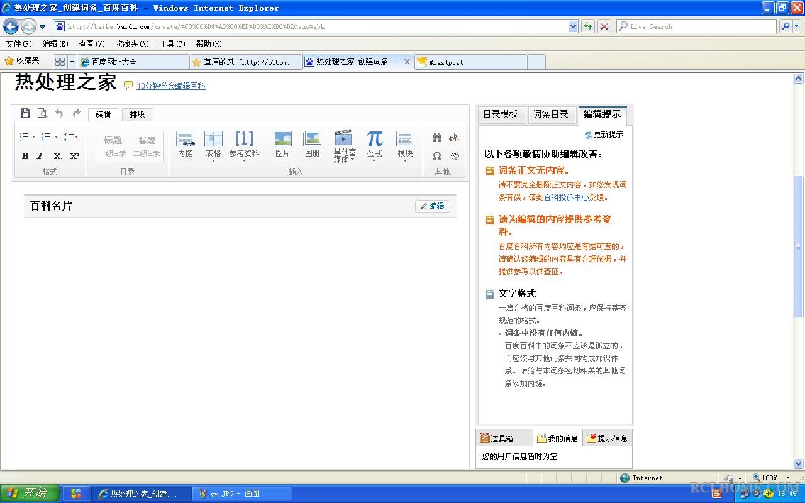805x503 pixels.
Task: Open line spacing dropdown
Action: 77,137
